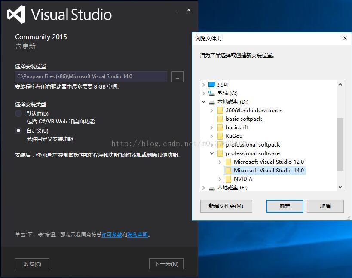Select 本地磁盘 (D:) in the folder tree
Screen dimensions: 352x278
pos(233,102)
